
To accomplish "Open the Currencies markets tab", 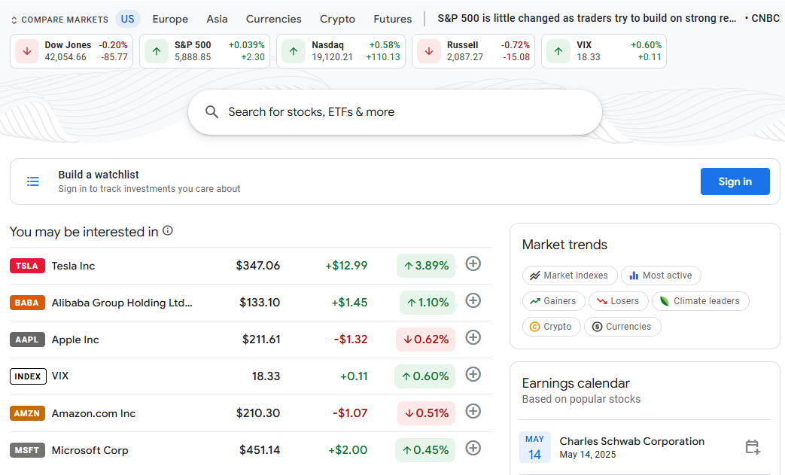I will click(x=273, y=19).
